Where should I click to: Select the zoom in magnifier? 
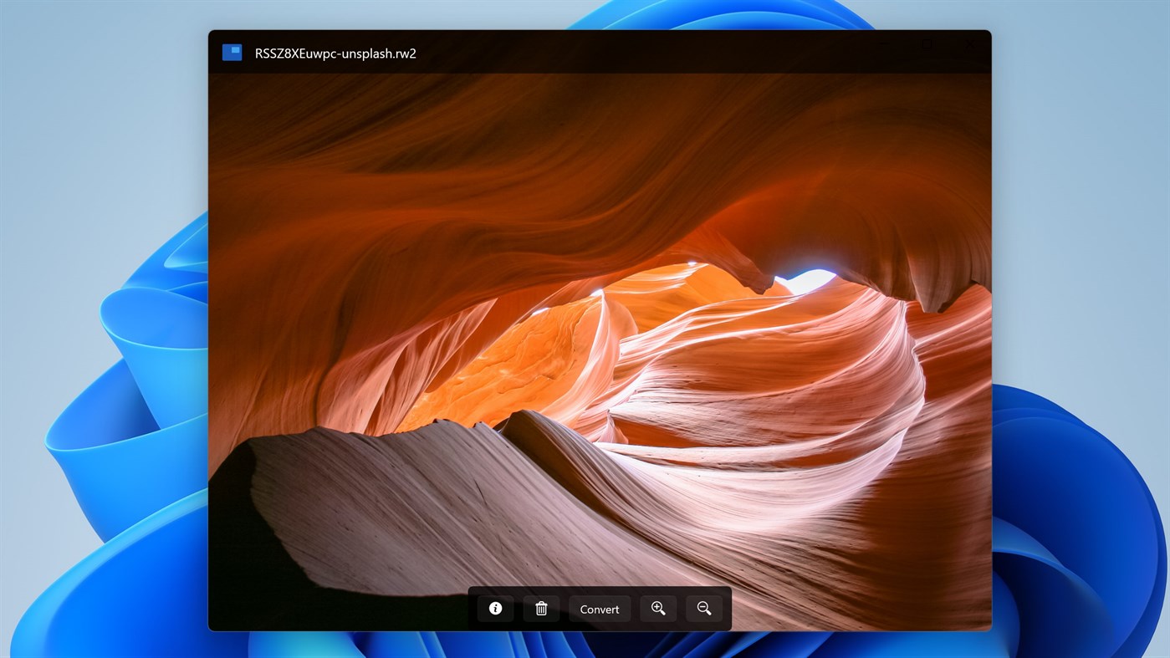pos(658,608)
